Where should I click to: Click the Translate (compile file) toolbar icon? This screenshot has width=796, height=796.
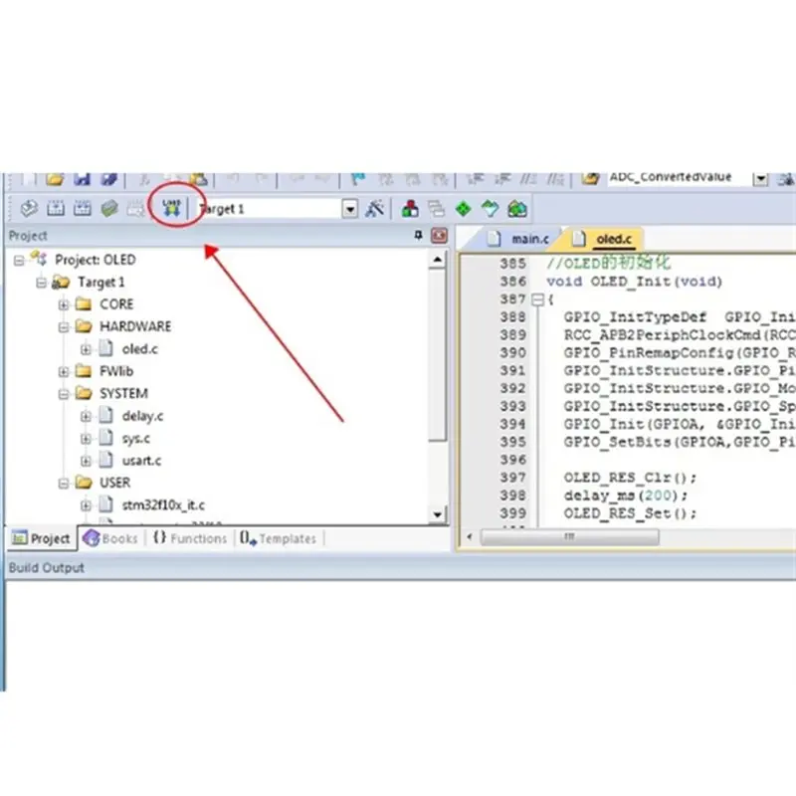29,209
